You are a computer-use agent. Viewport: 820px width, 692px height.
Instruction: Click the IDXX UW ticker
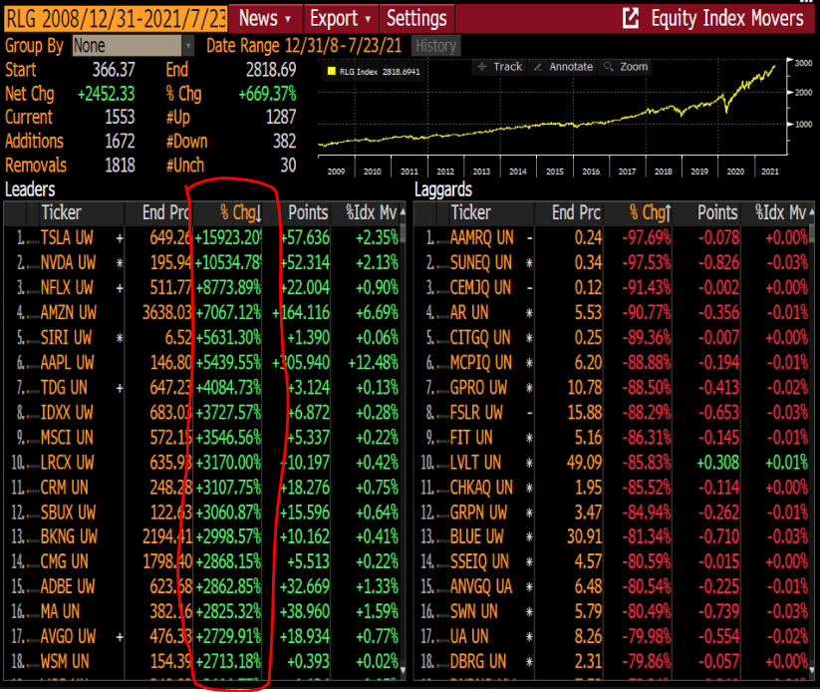67,413
